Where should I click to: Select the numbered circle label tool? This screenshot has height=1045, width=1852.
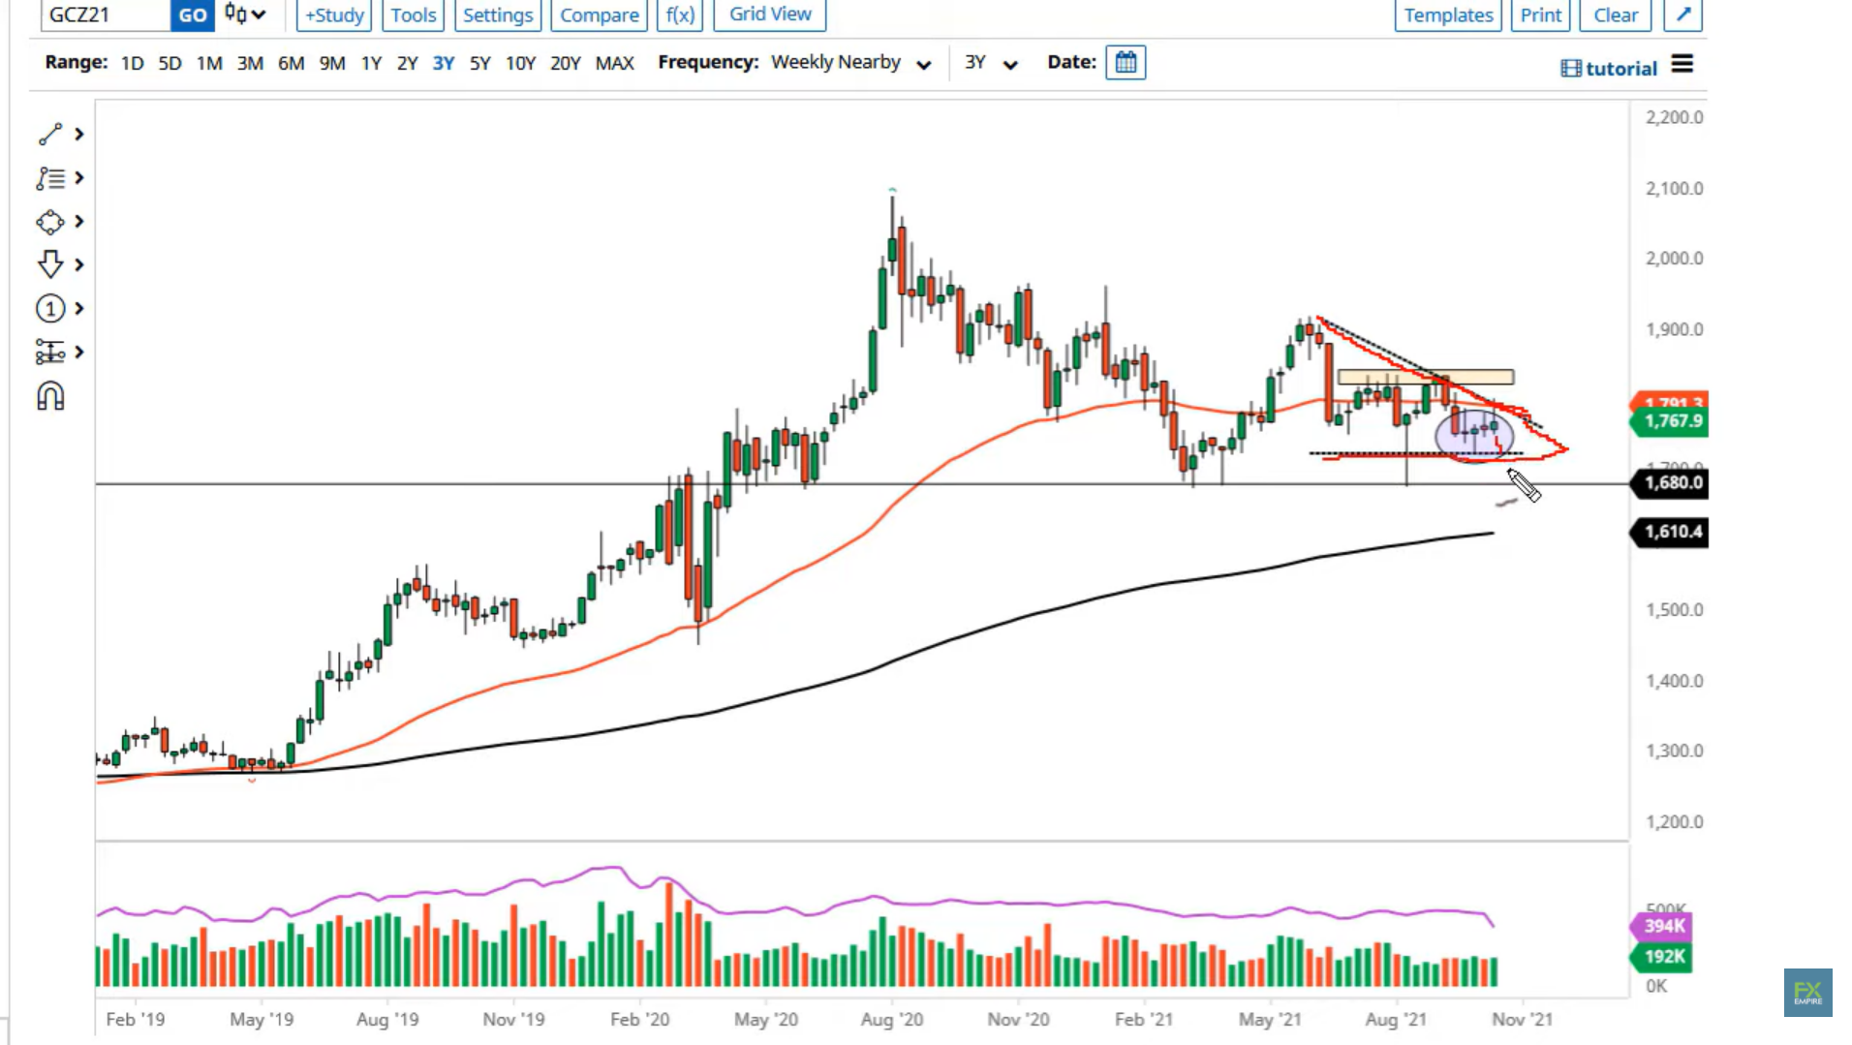pyautogui.click(x=50, y=309)
